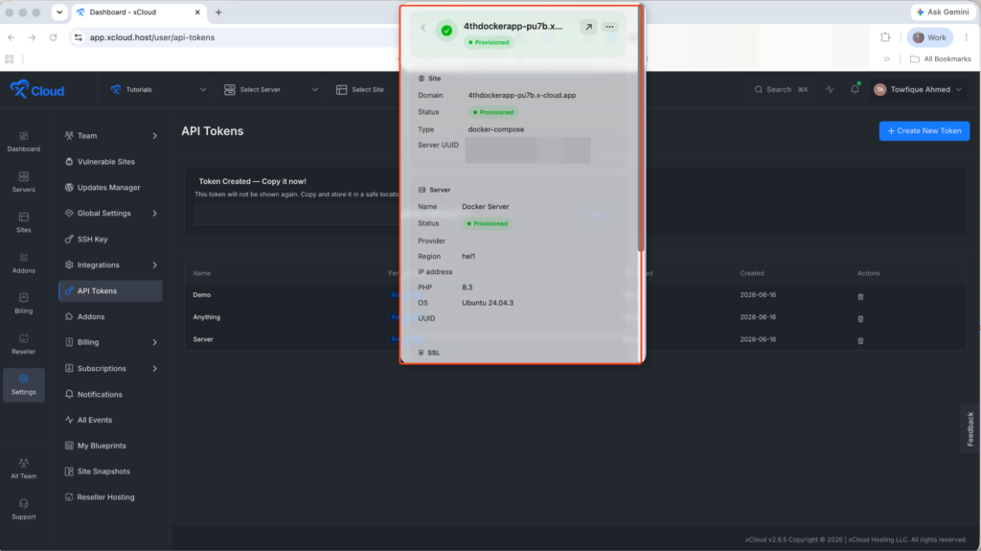This screenshot has width=981, height=551.
Task: Click the Ubuntu 24.04.3 OS value
Action: coord(488,303)
